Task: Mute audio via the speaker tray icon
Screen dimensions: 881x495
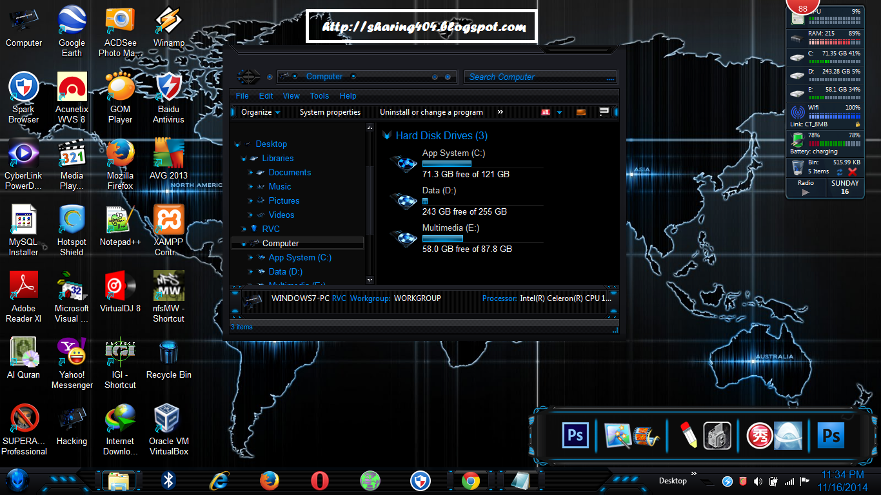Action: (758, 481)
